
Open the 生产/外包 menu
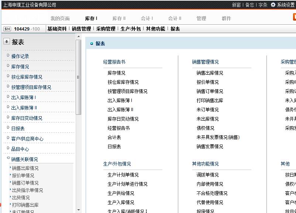click(x=131, y=29)
